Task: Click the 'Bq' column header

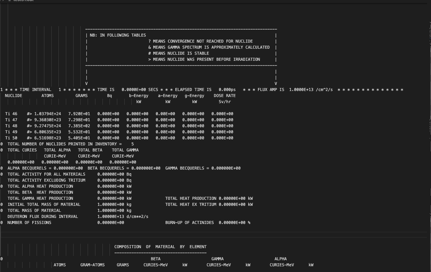Action: tap(110, 96)
